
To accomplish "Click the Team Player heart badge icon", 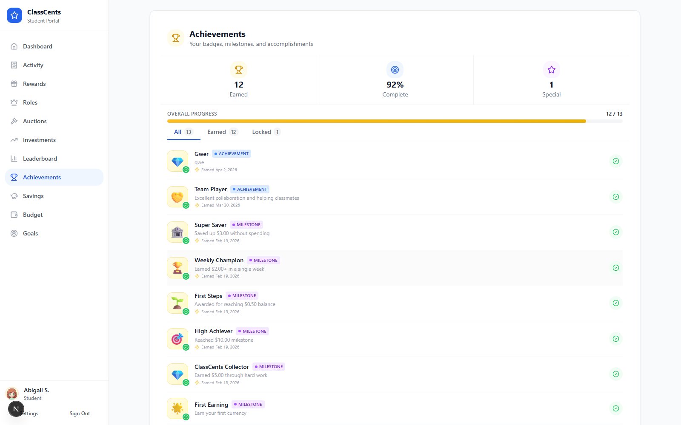I will coord(177,197).
